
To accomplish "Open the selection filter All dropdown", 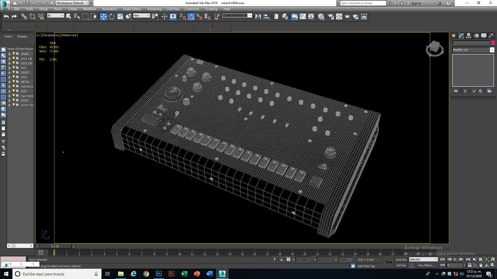I will point(55,16).
